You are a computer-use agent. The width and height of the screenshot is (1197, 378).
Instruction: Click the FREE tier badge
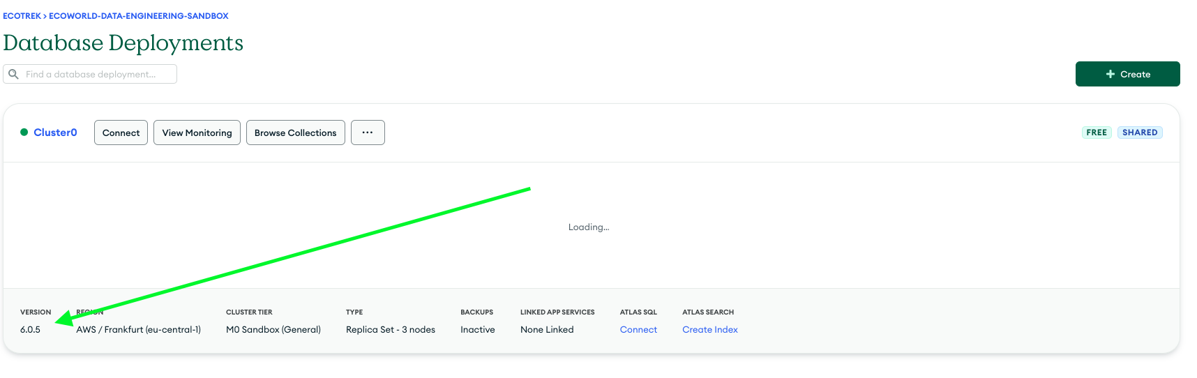point(1096,133)
